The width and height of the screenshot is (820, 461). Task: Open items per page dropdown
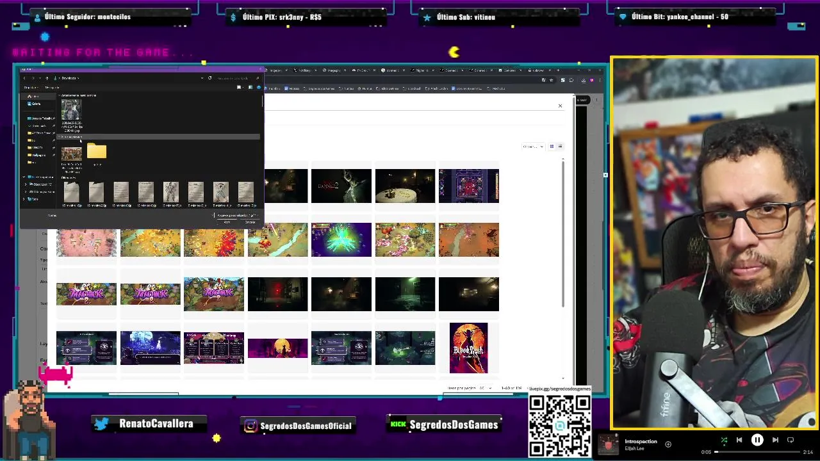[x=486, y=388]
